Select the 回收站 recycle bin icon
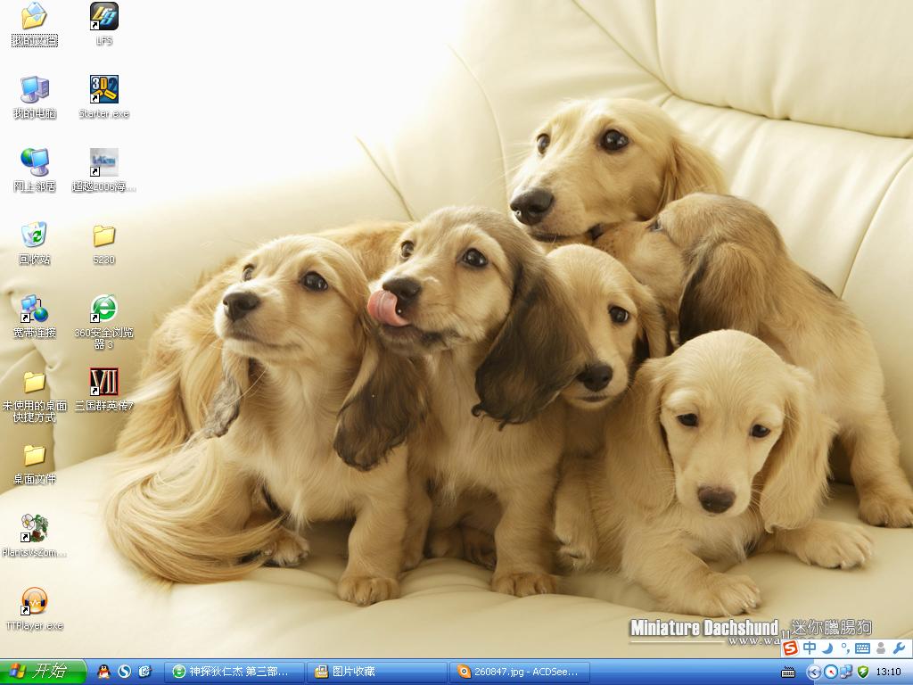Image resolution: width=913 pixels, height=685 pixels. 35,243
